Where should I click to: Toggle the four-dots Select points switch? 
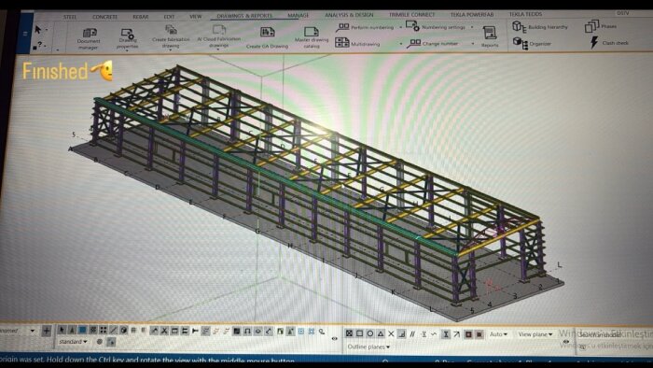pyautogui.click(x=103, y=330)
